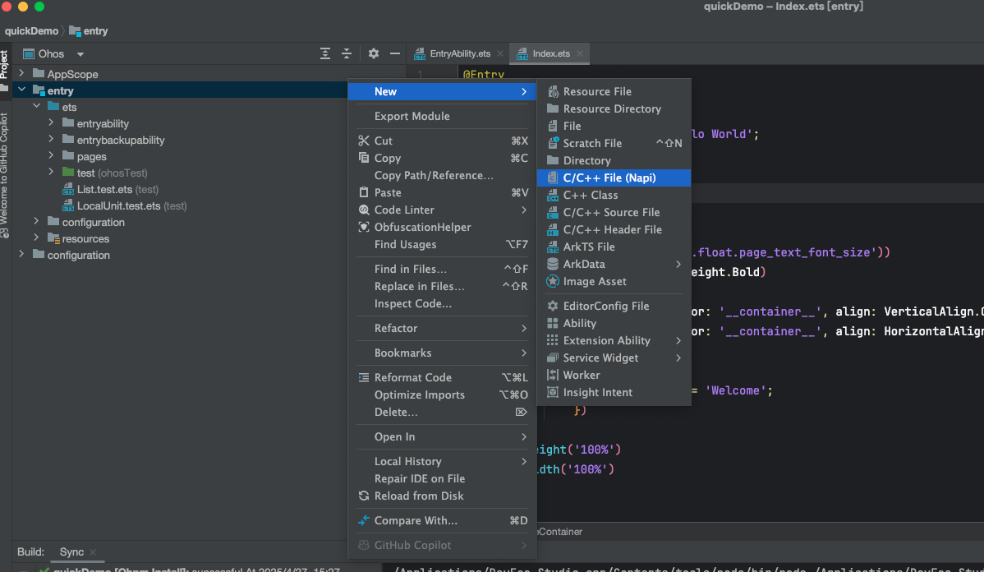Image resolution: width=984 pixels, height=572 pixels.
Task: Click quickDemo breadcrumb
Action: pos(31,30)
